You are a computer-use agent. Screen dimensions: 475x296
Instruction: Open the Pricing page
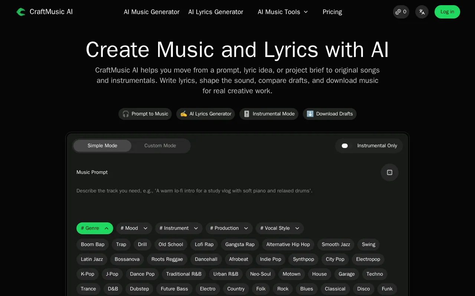tap(332, 12)
